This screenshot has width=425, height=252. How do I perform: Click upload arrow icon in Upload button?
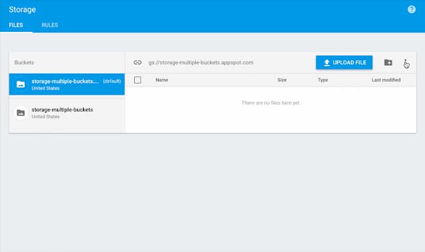point(327,62)
